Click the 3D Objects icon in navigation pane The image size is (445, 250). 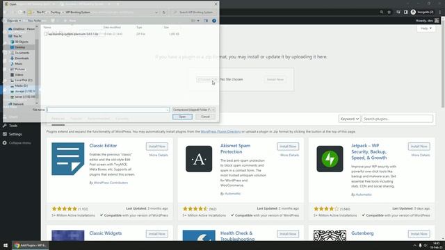[13, 42]
